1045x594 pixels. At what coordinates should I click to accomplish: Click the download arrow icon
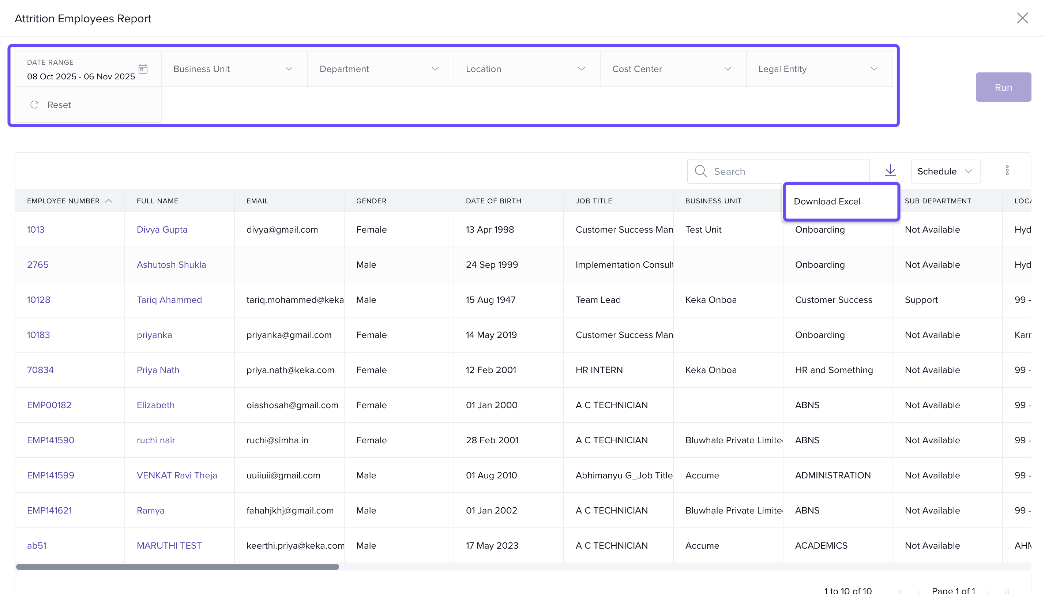pyautogui.click(x=890, y=170)
